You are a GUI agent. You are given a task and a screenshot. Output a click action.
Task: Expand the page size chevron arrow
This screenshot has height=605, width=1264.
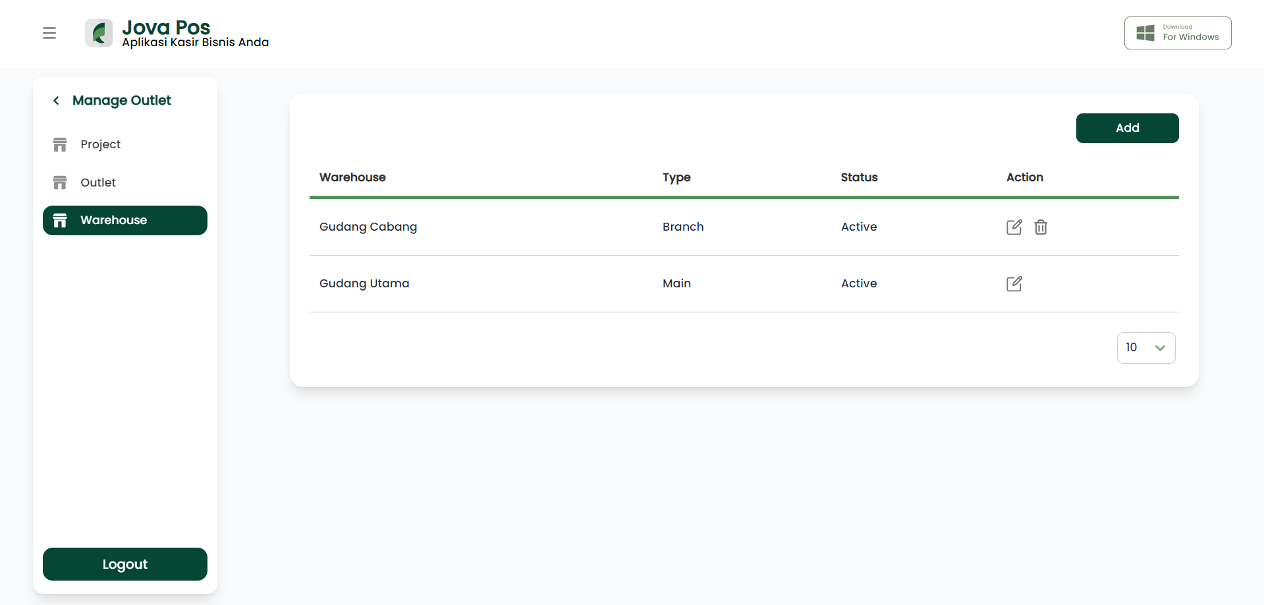tap(1161, 348)
